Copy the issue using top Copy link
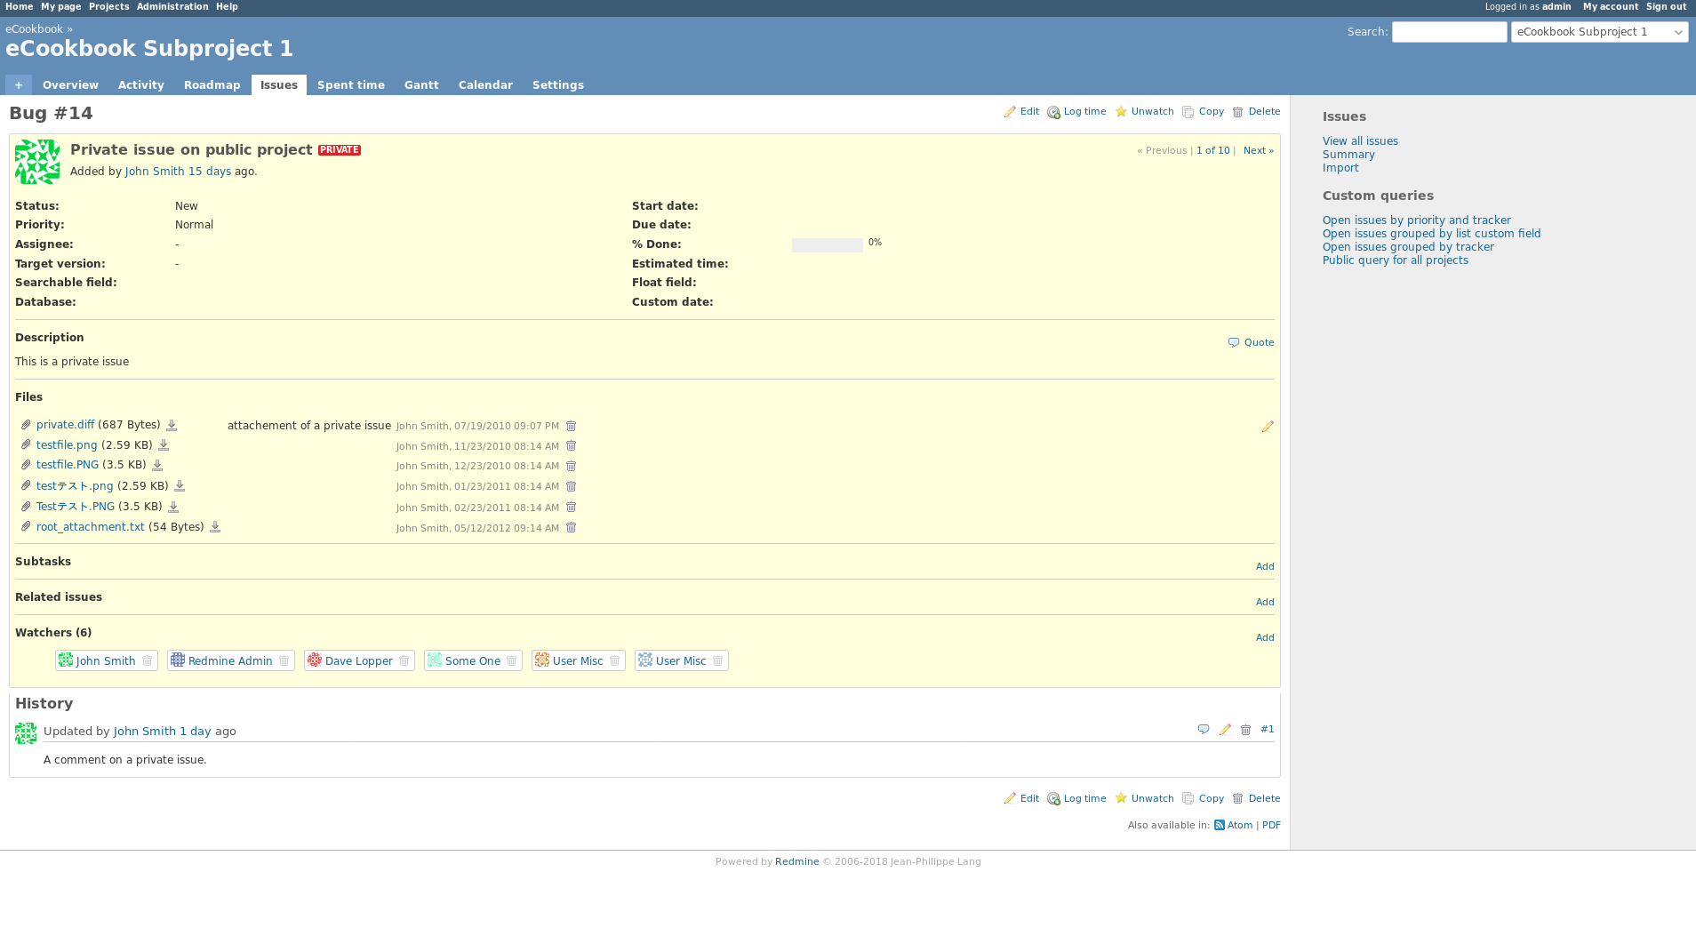 pyautogui.click(x=1203, y=112)
